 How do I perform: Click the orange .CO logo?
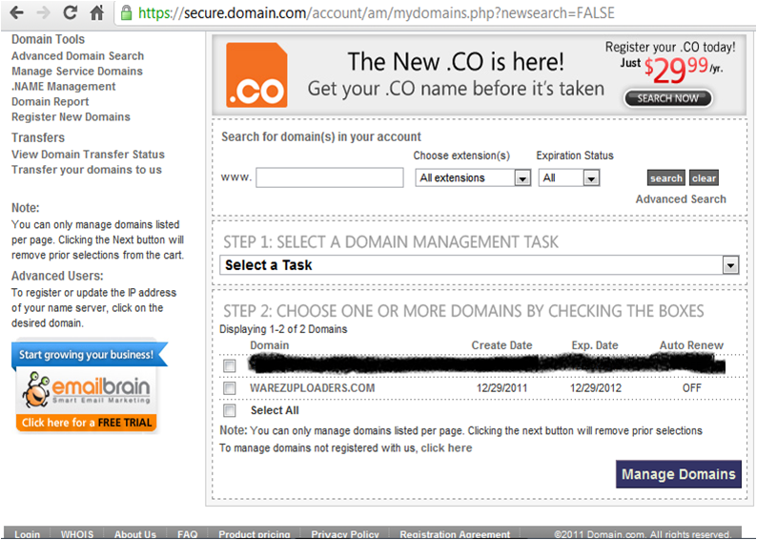coord(256,74)
